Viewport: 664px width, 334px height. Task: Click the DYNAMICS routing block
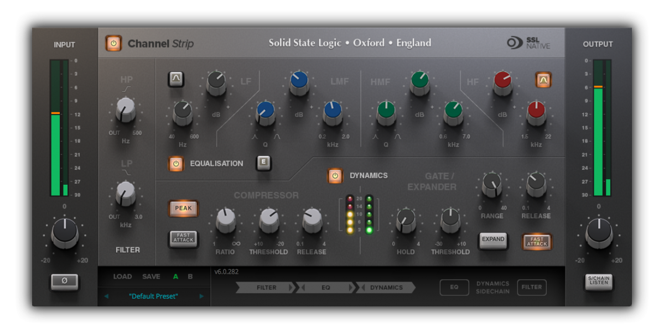[386, 288]
